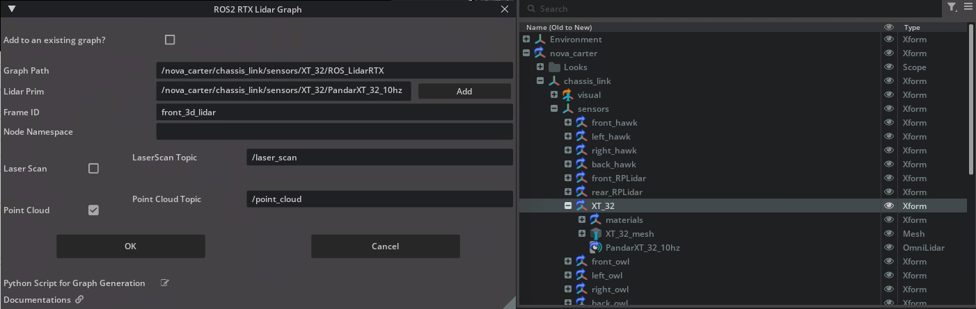Sort by Name (Old to New) column header
This screenshot has width=976, height=309.
tap(559, 27)
